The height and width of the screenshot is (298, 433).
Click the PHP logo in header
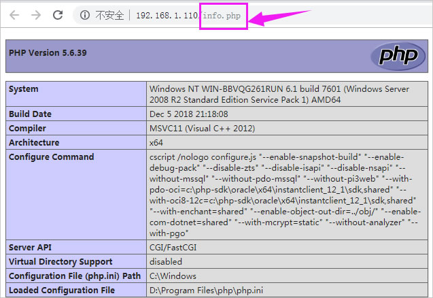click(x=398, y=56)
